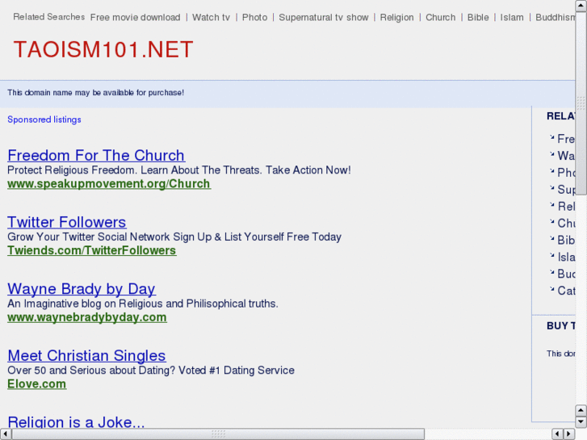Open 'Wayne Brady by Day' listing
Image resolution: width=587 pixels, height=440 pixels.
click(82, 289)
